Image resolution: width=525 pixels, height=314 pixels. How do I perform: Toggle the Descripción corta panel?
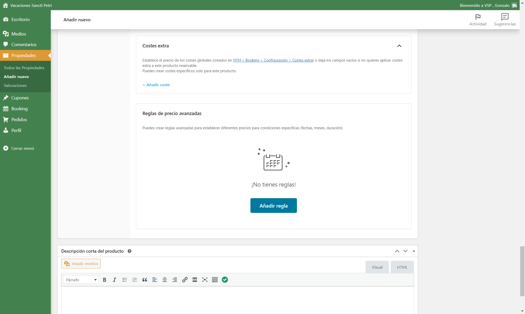tap(414, 251)
